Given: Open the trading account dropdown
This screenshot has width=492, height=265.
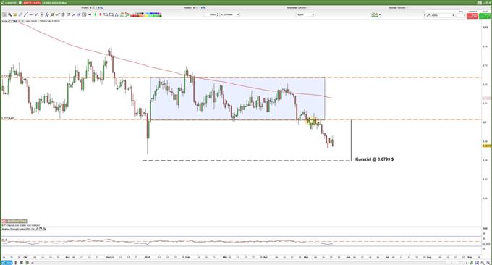Looking at the screenshot, I should coord(443,15).
